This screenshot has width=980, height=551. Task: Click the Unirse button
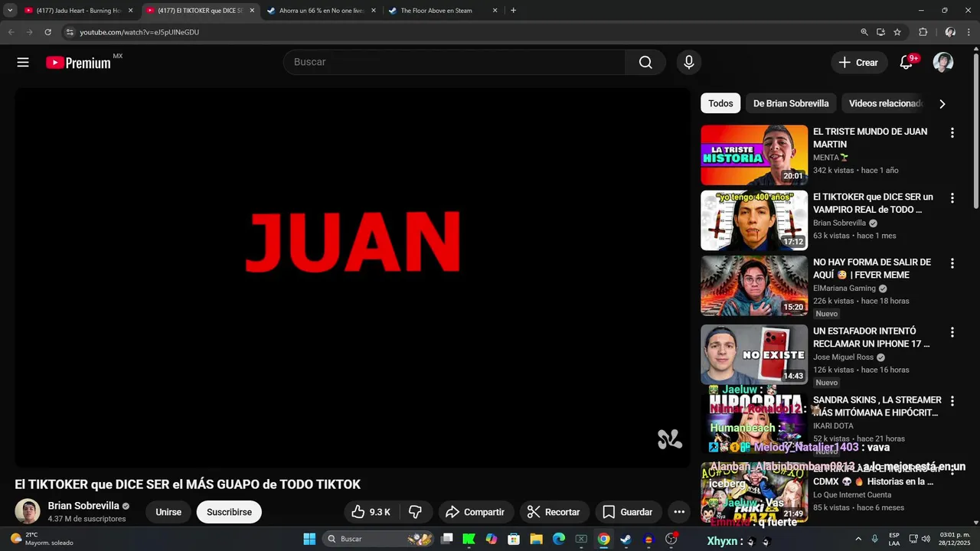[x=168, y=512]
